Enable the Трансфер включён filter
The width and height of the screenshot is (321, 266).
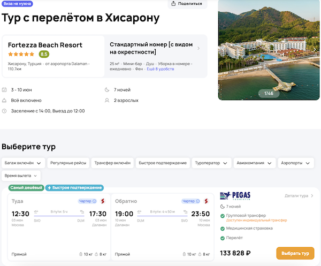click(112, 163)
